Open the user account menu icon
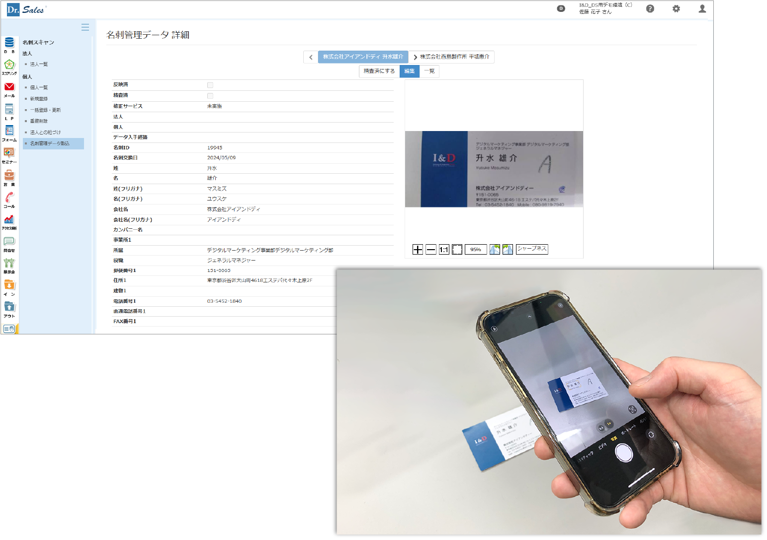 pos(702,9)
